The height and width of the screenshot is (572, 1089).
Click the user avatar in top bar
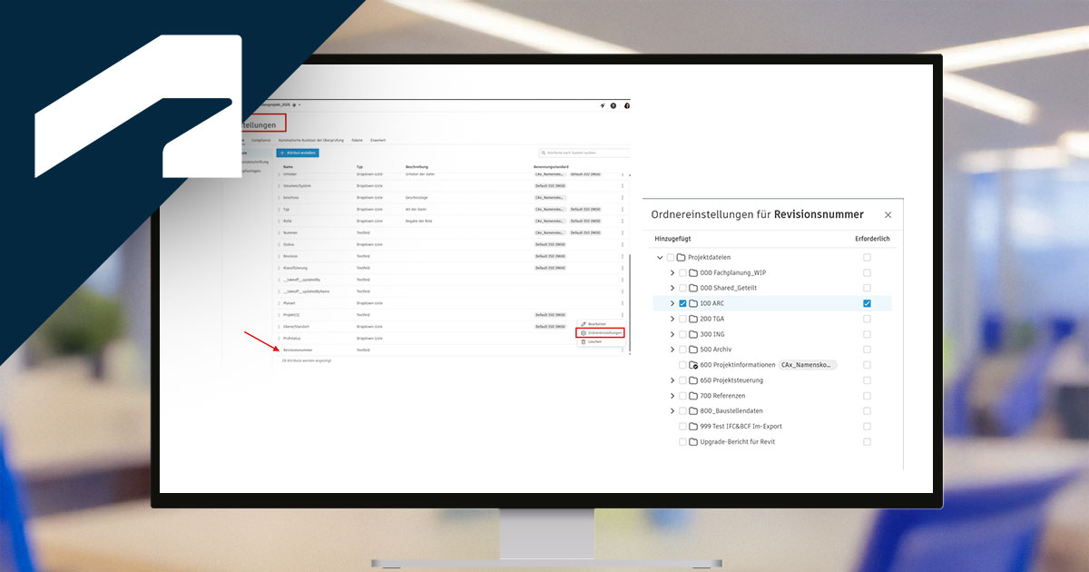[626, 106]
